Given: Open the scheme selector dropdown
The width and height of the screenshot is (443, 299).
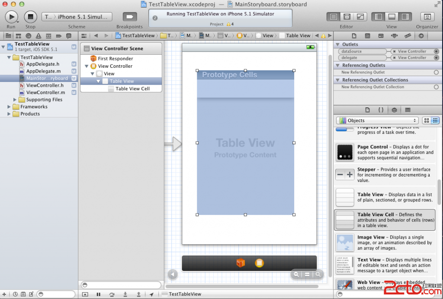Looking at the screenshot, I should coord(77,17).
